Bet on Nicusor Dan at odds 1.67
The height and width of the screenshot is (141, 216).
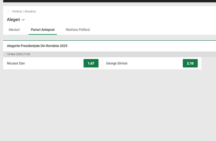[91, 64]
